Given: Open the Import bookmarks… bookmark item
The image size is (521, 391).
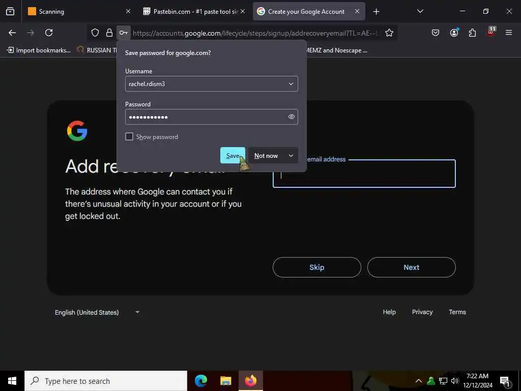Looking at the screenshot, I should 39,50.
